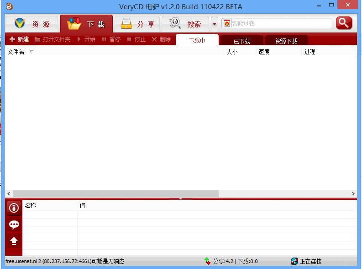Click the VeryCD donkey app icon
Viewport: 362px width, 269px height.
[9, 6]
